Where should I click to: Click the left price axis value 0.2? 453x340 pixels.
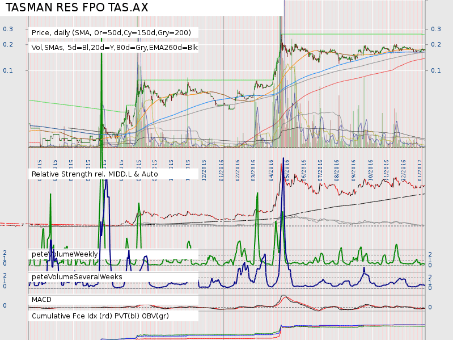pyautogui.click(x=8, y=44)
